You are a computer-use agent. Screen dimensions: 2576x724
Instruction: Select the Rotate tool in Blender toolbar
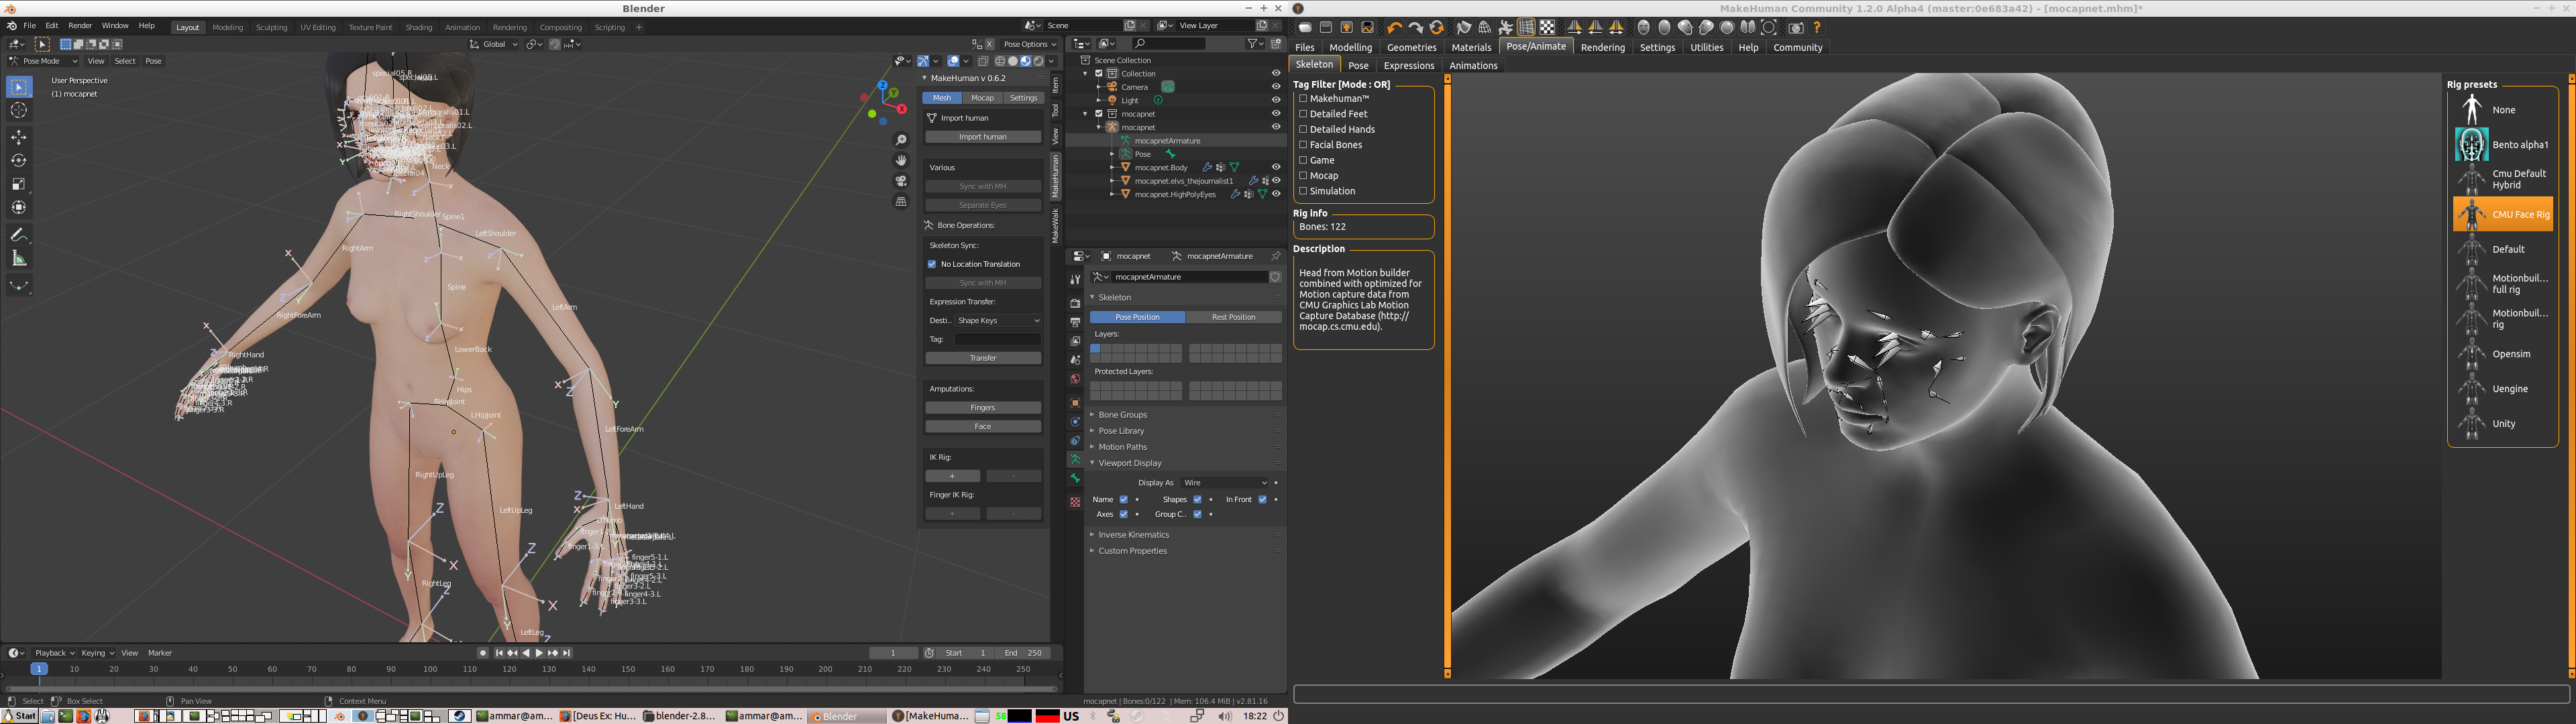(x=19, y=160)
